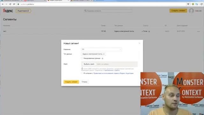This screenshot has width=204, height=115.
Task: Switch to the second tab with the red icon
Action: coord(35,1)
